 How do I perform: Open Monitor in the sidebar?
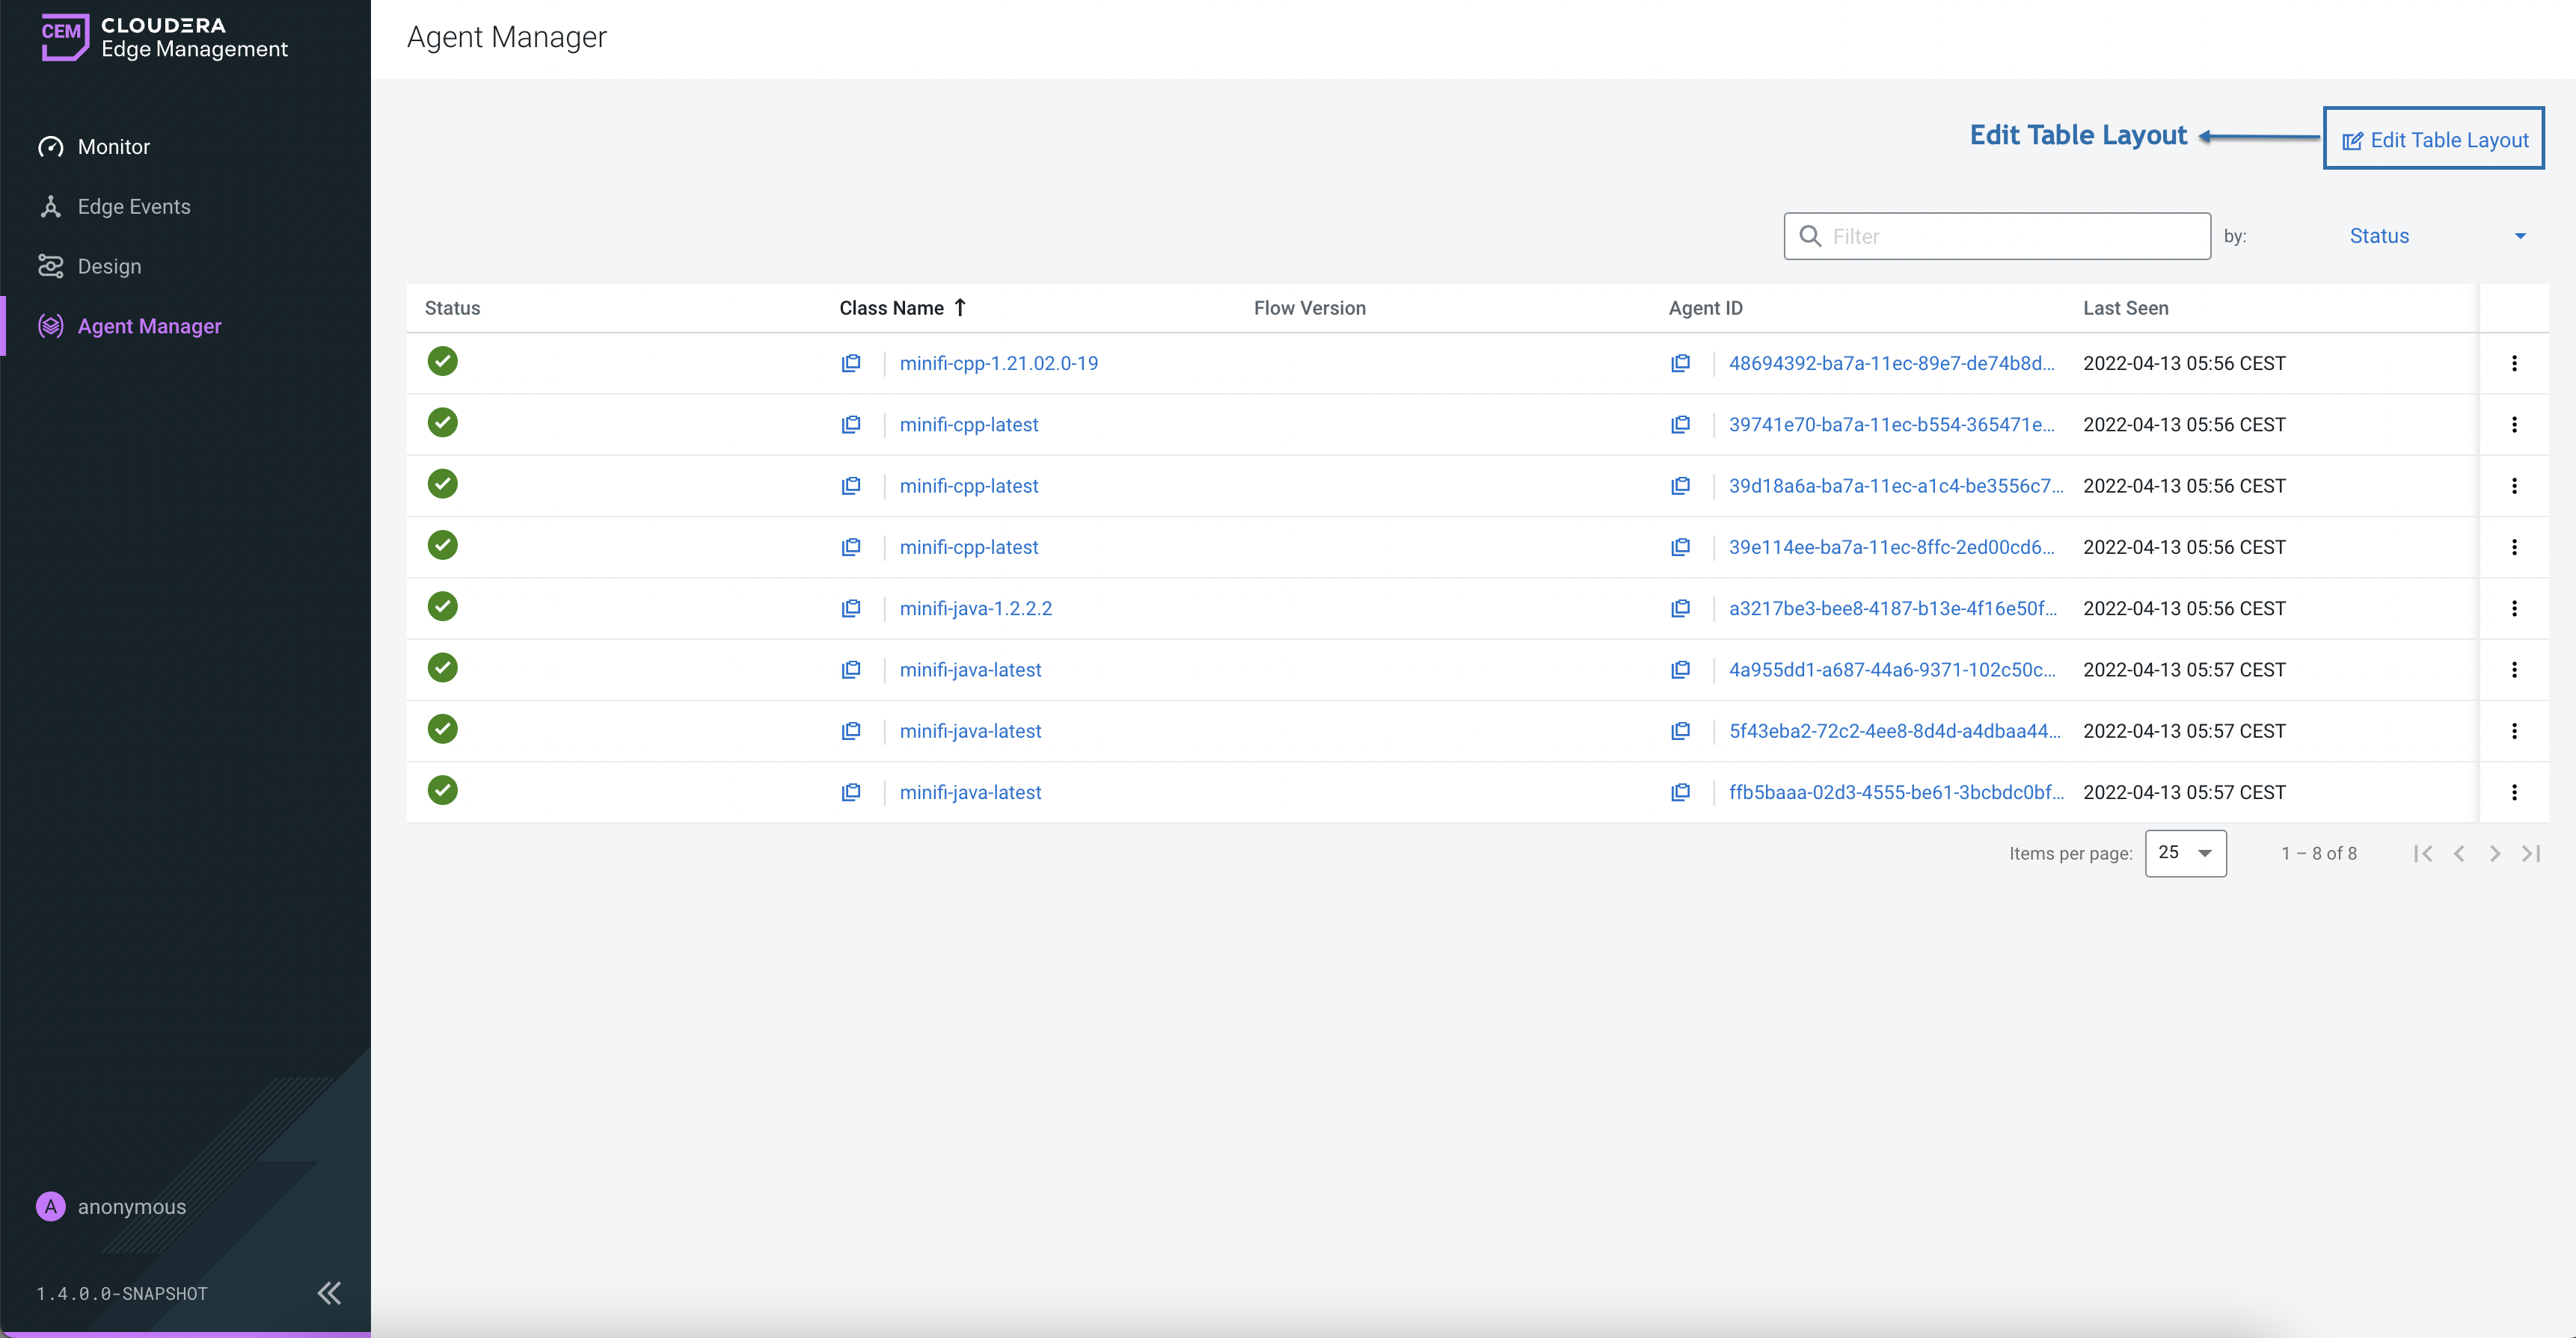114,147
